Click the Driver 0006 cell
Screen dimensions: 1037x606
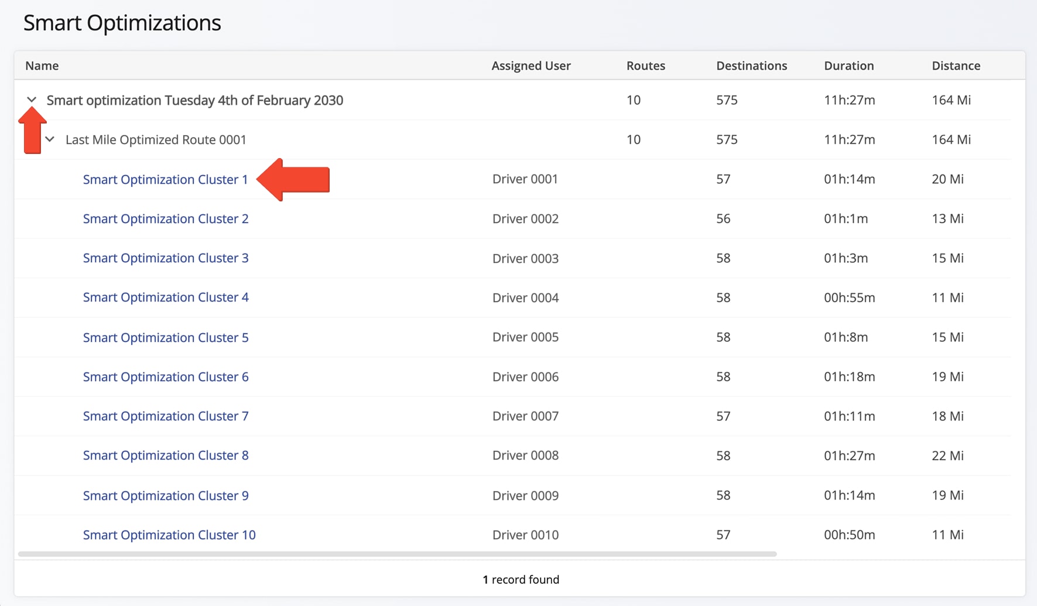pos(525,376)
